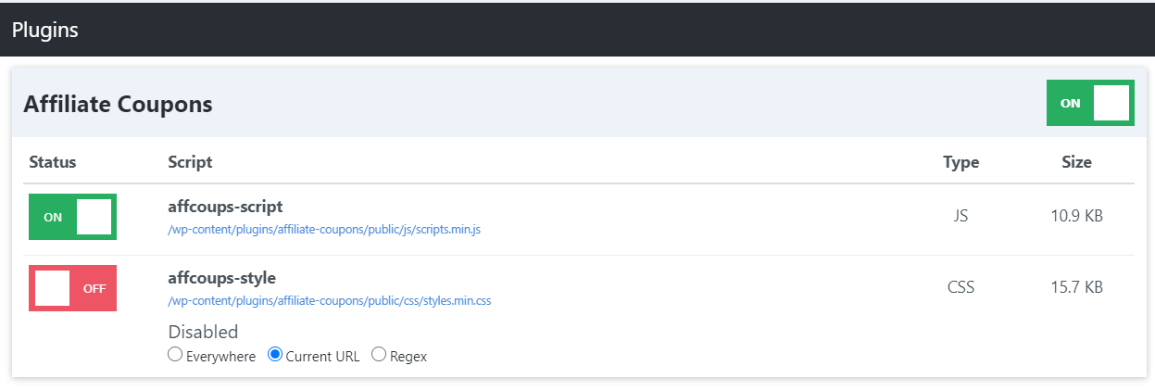Image resolution: width=1155 pixels, height=391 pixels.
Task: Click the Type column header
Action: pyautogui.click(x=960, y=162)
